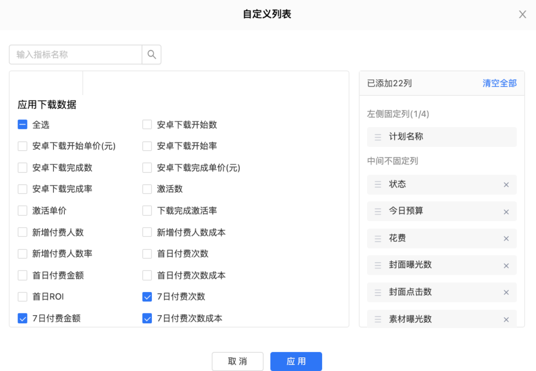Remove the 今日预算 column with its × icon
Image resolution: width=536 pixels, height=371 pixels.
coord(506,212)
